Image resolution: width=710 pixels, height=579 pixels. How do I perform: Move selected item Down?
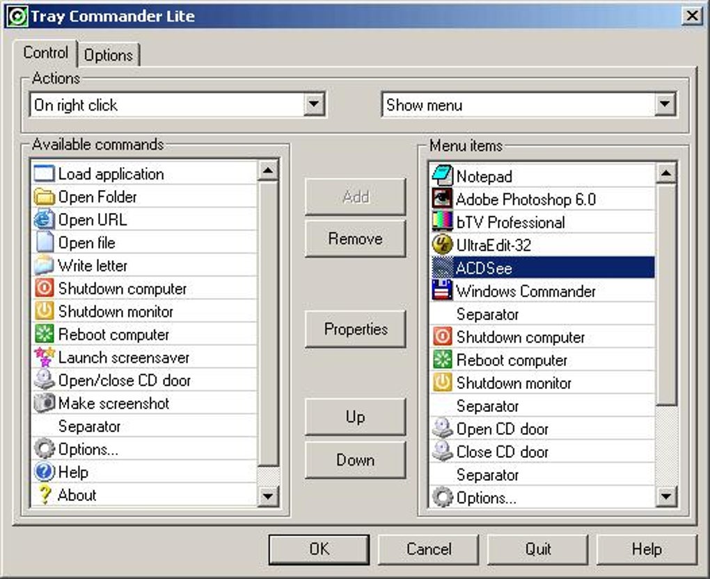[356, 460]
